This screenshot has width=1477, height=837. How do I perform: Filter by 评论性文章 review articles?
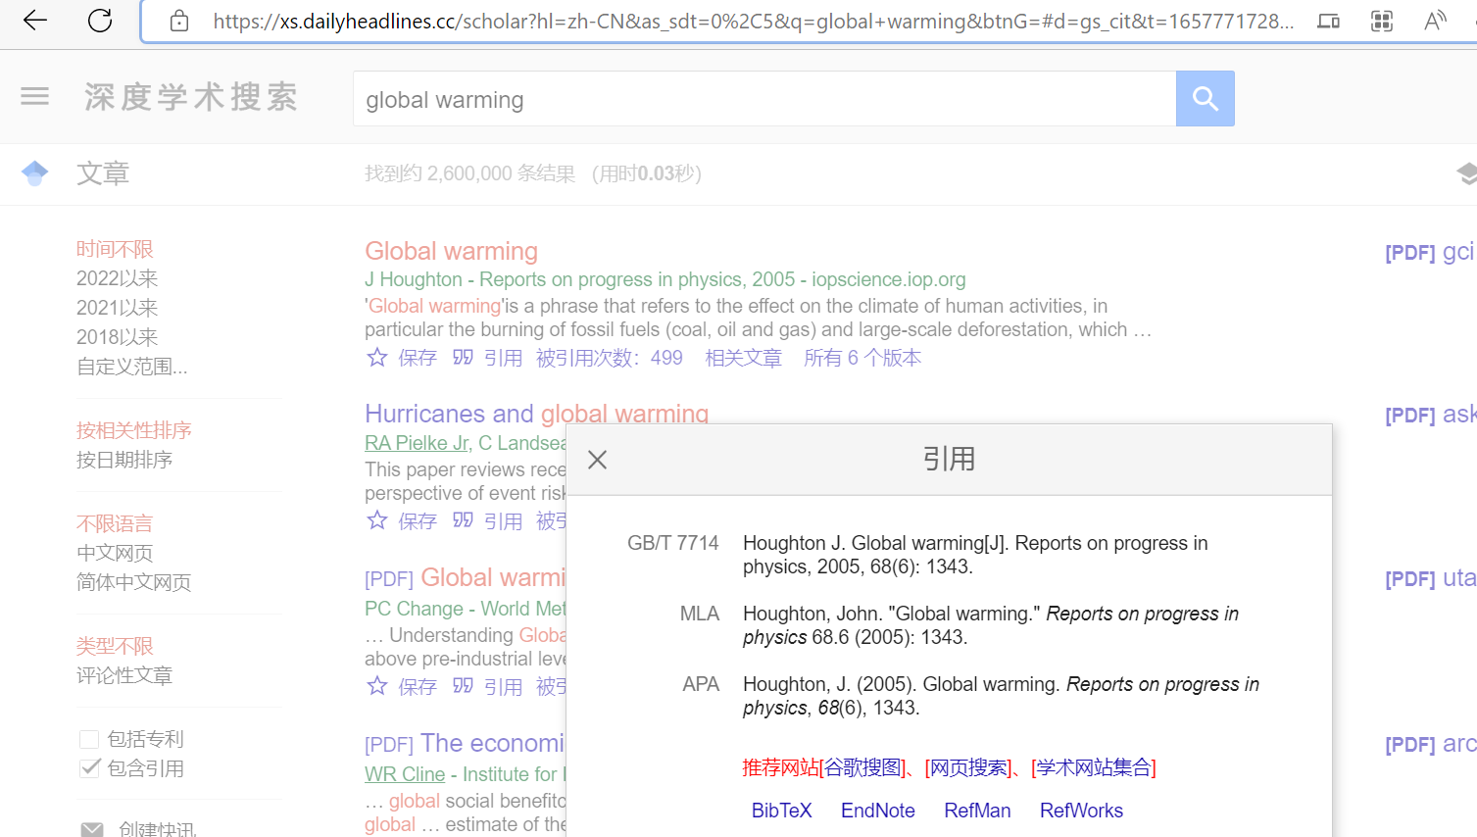click(124, 675)
